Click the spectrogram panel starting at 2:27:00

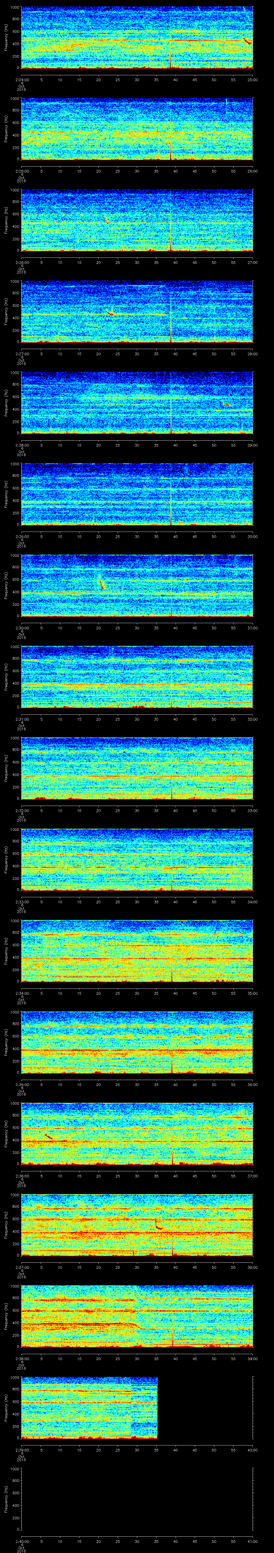click(137, 312)
